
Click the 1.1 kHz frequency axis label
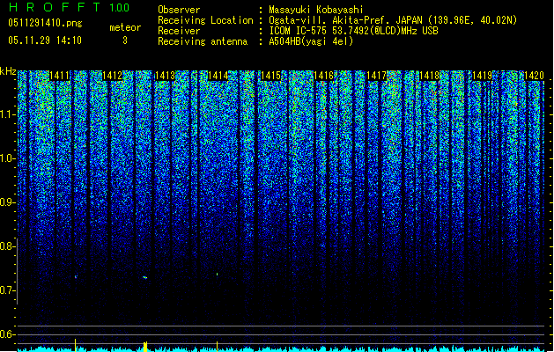pos(8,114)
